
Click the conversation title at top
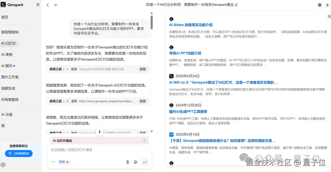pyautogui.click(x=190, y=5)
